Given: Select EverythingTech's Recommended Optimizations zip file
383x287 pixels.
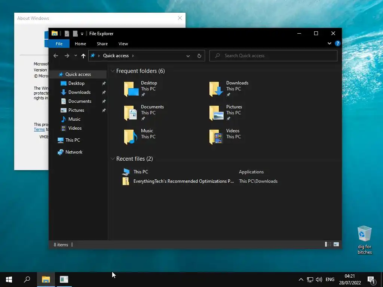Looking at the screenshot, I should (x=183, y=181).
